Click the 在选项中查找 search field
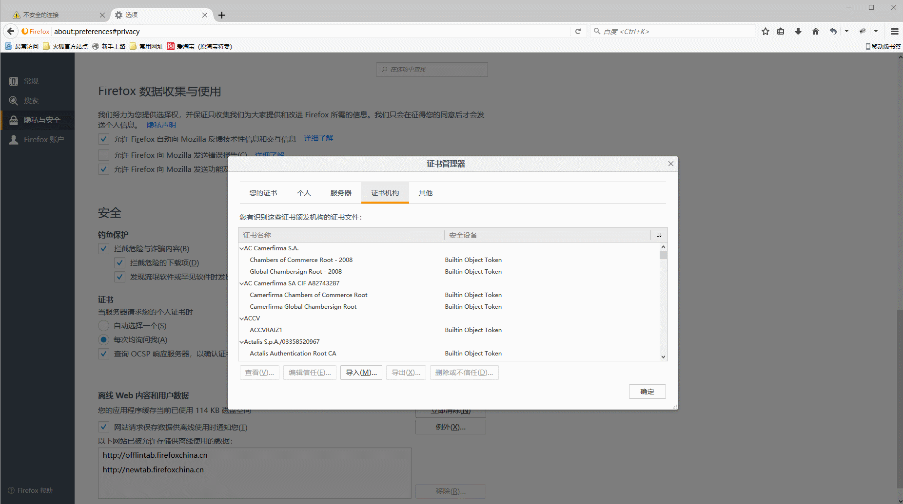 pyautogui.click(x=432, y=69)
